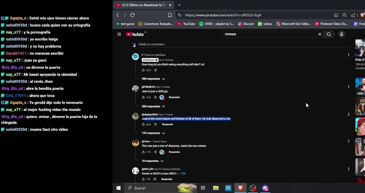
Task: Open OBS Studio from the taskbar
Action: point(253,188)
